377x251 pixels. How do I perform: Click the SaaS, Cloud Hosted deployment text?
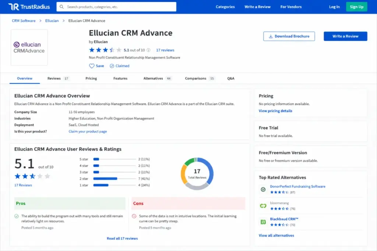pos(84,125)
